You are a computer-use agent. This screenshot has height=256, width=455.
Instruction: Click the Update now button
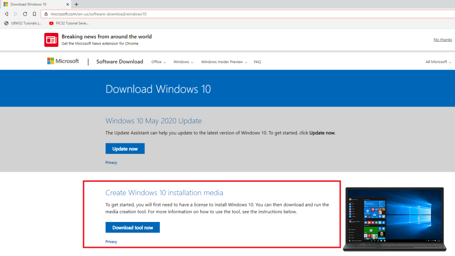tap(125, 148)
